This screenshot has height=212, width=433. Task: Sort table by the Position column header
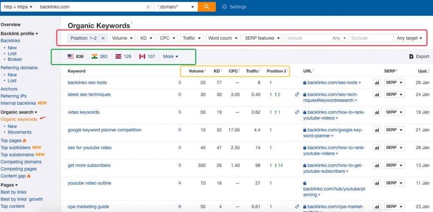275,71
